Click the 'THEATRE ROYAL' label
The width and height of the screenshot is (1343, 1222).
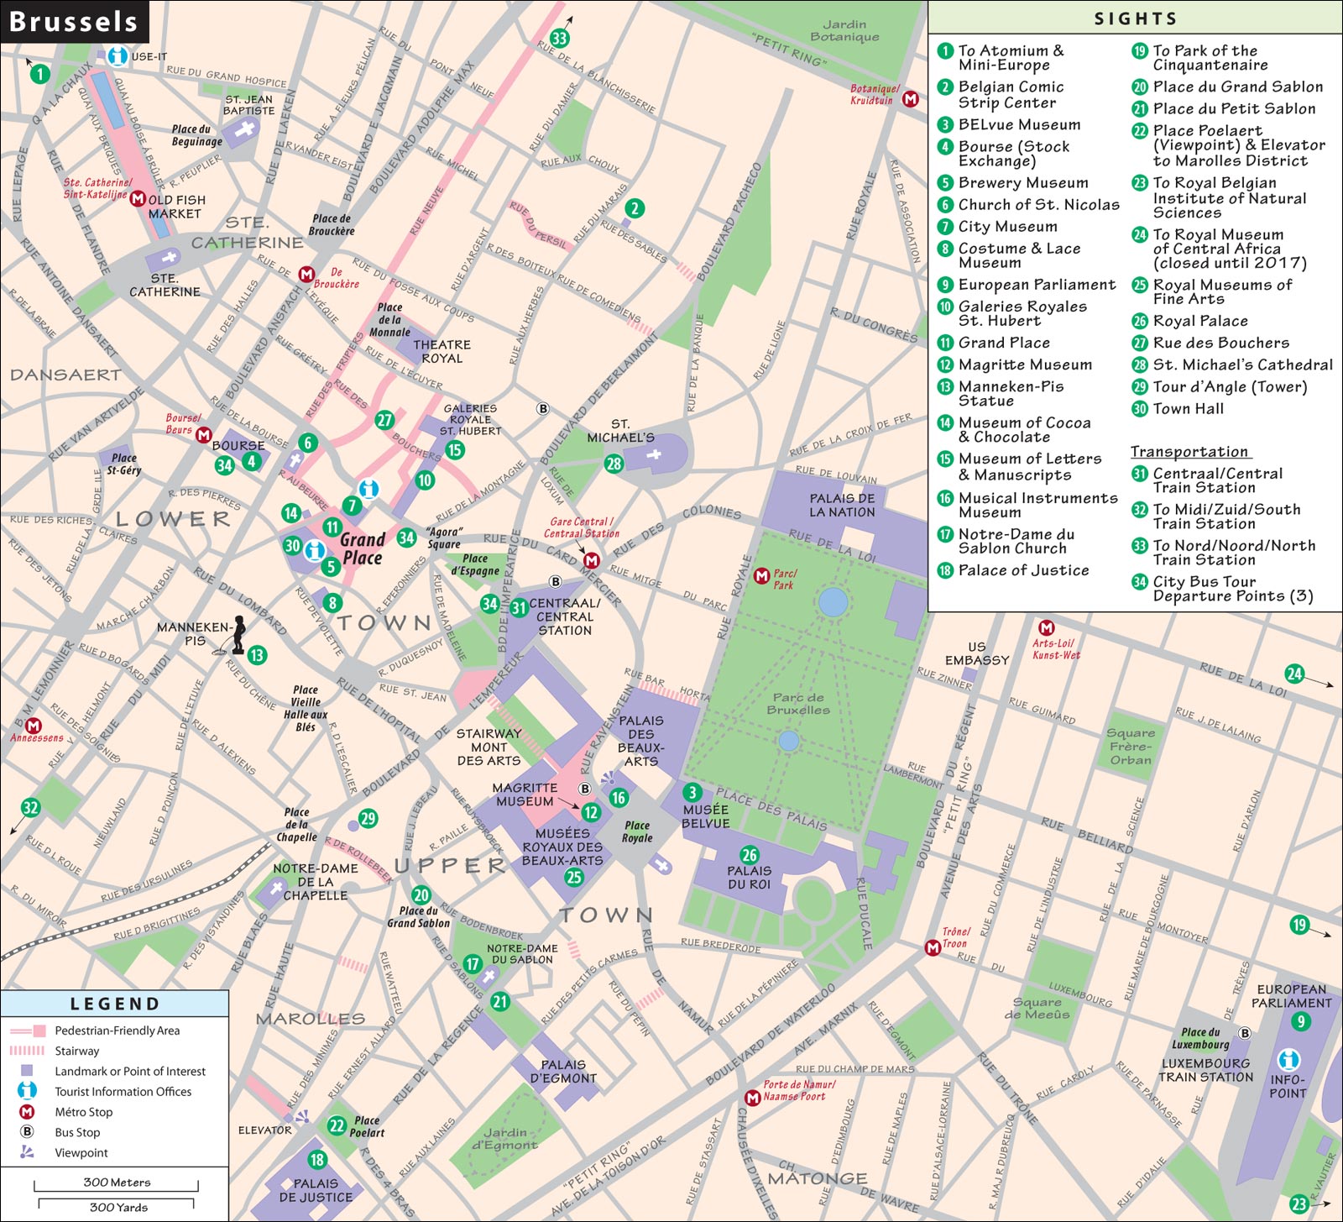(442, 351)
